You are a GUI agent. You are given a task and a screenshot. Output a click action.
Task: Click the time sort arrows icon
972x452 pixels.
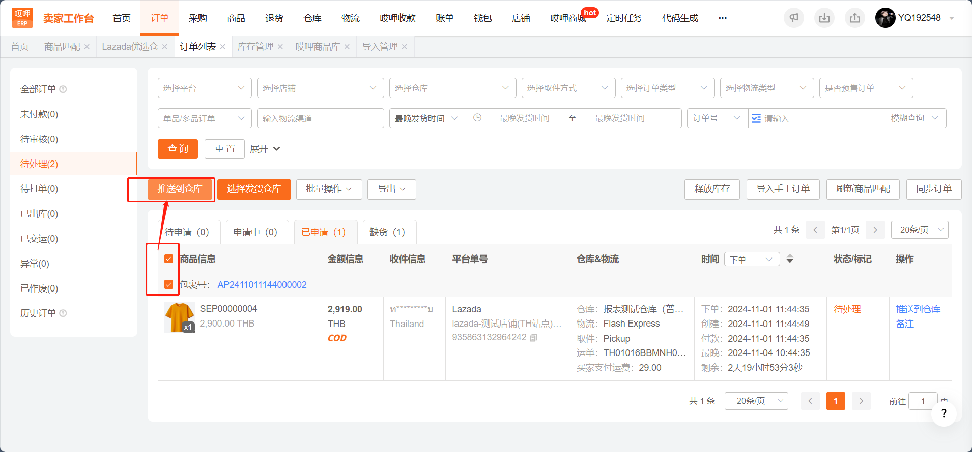click(790, 259)
